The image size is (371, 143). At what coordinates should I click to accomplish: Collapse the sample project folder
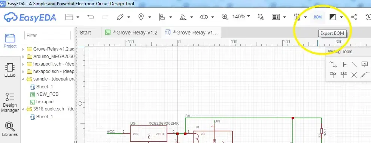[23, 79]
